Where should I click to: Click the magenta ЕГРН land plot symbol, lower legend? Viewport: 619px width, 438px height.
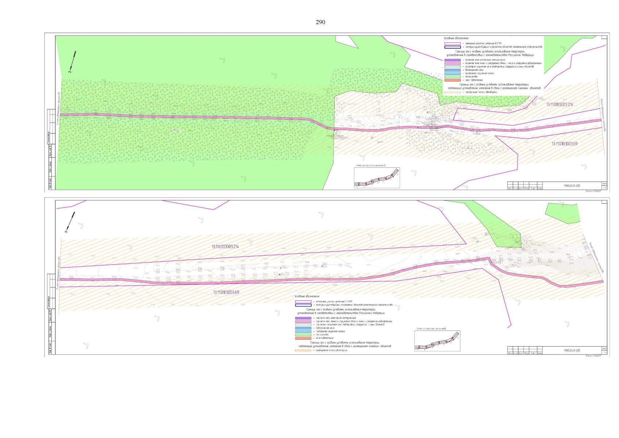tap(303, 301)
